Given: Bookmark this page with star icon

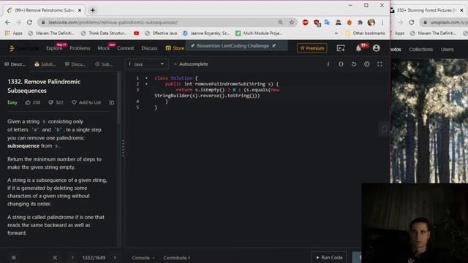Looking at the screenshot, I should pyautogui.click(x=292, y=23).
